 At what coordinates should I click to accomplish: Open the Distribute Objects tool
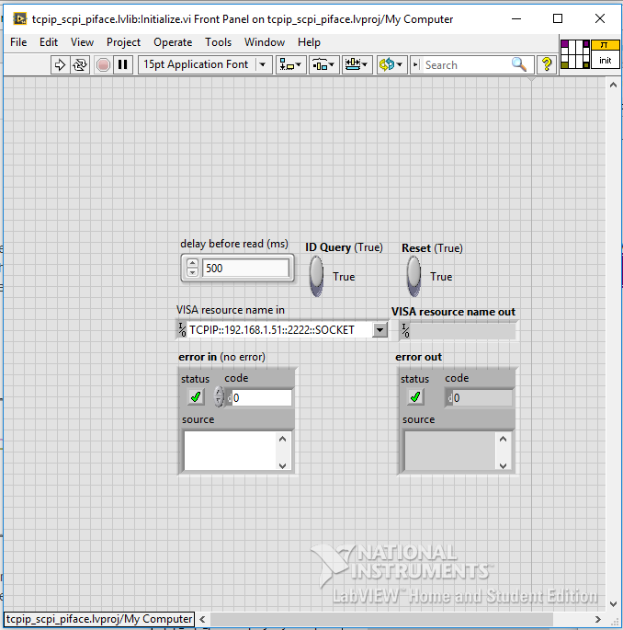point(323,64)
